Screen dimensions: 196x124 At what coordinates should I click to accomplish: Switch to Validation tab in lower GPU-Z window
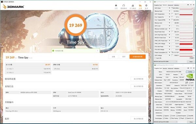[176, 68]
